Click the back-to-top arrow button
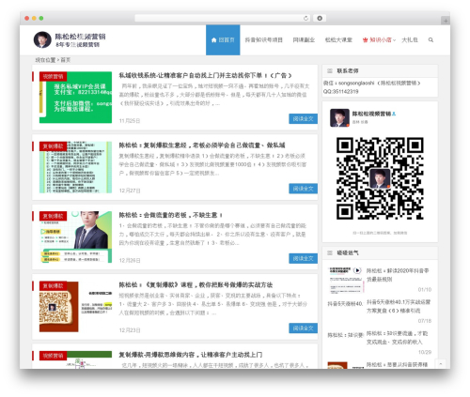The height and width of the screenshot is (397, 470). pos(441,364)
